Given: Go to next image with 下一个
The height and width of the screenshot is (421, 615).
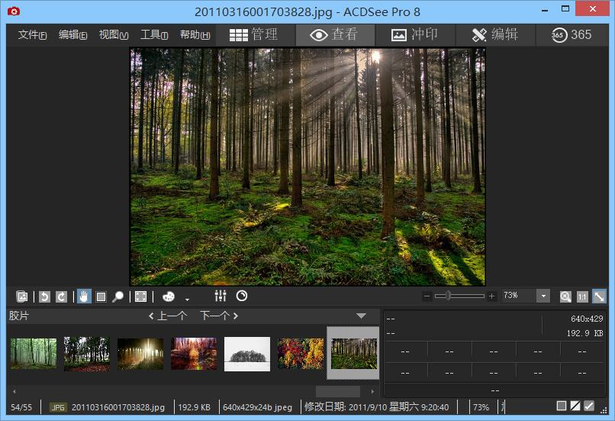Looking at the screenshot, I should point(219,316).
